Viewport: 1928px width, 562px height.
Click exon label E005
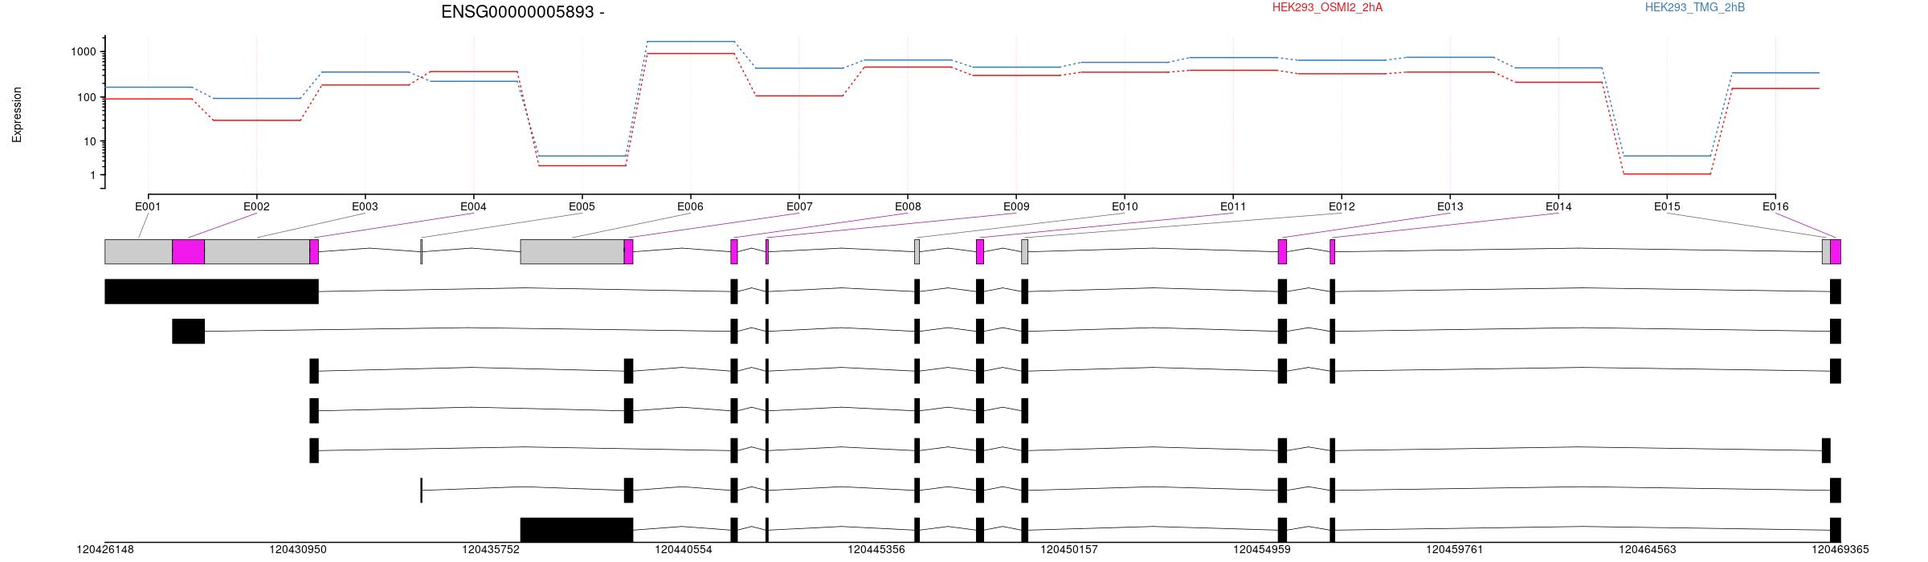click(582, 206)
